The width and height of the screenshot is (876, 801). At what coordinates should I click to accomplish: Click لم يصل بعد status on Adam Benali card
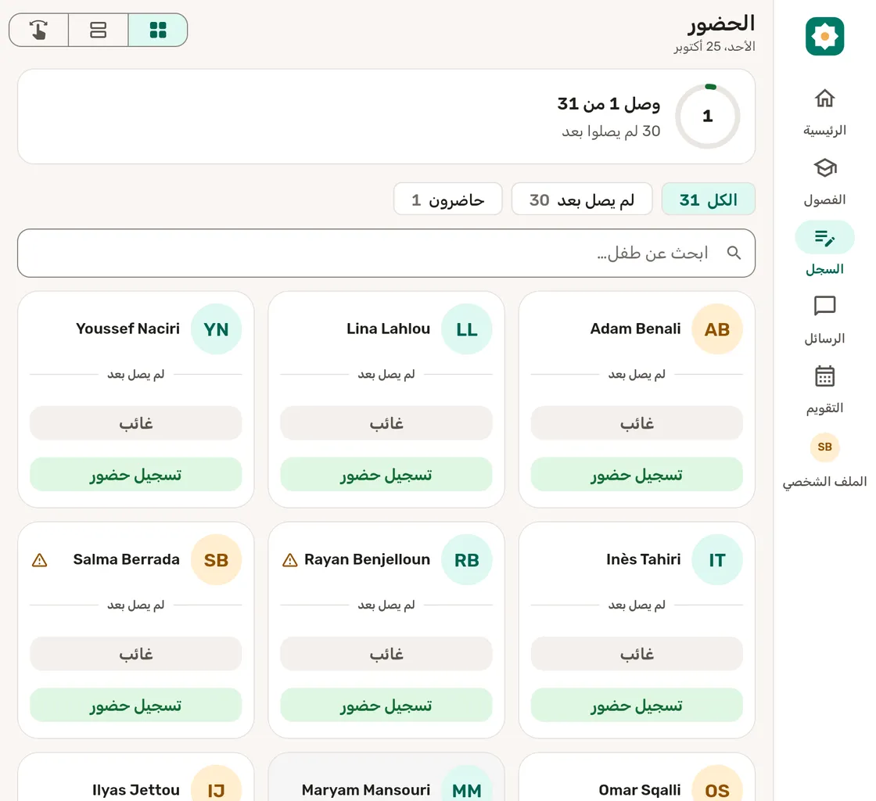point(637,374)
